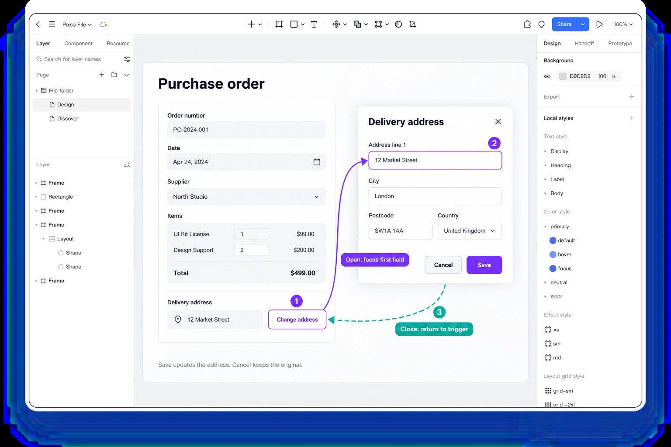Expand the neutral color style group
The image size is (671, 447).
pyautogui.click(x=545, y=283)
